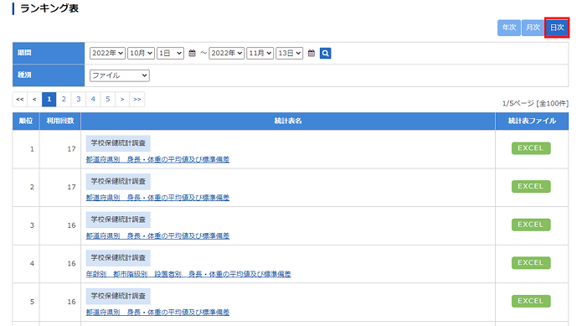
Task: Go to pagination page 4
Action: coord(93,99)
